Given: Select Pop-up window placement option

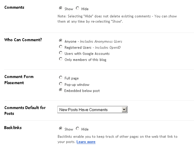Looking at the screenshot, I should click(x=61, y=84).
